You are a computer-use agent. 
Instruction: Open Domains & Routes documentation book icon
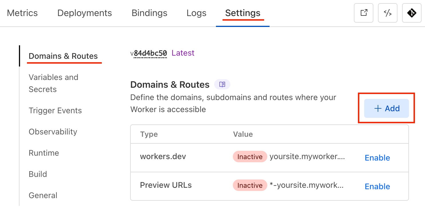pyautogui.click(x=222, y=84)
